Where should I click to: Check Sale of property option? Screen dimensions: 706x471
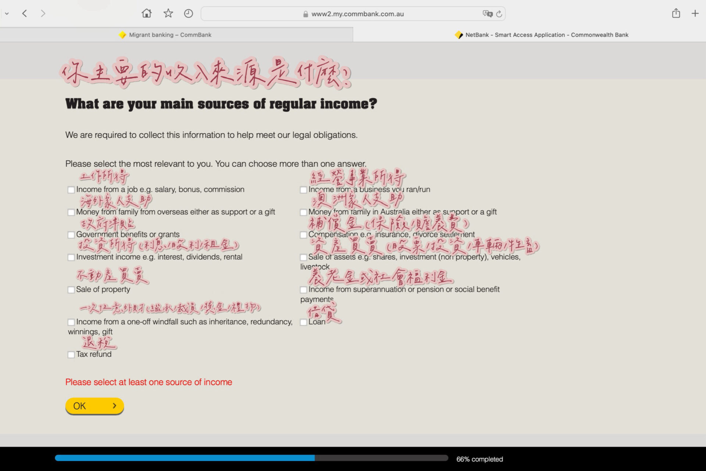[71, 290]
